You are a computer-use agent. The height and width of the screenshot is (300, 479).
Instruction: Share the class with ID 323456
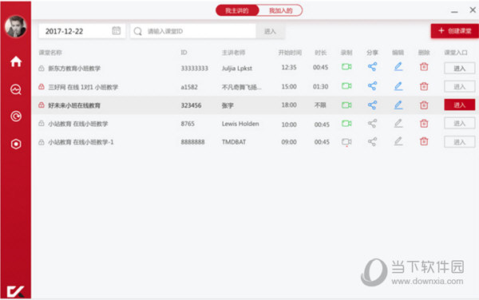coord(372,105)
